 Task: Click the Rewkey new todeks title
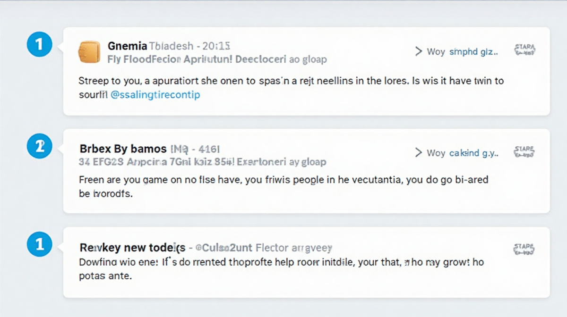132,247
